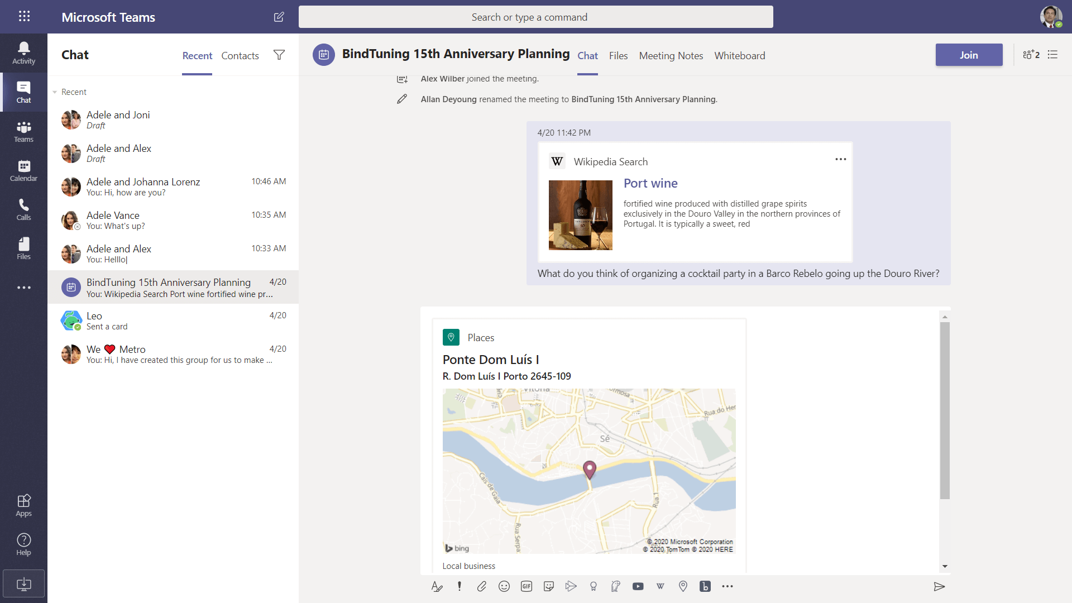Click the Ponte Dom Luís map
Image resolution: width=1072 pixels, height=603 pixels.
coord(589,471)
